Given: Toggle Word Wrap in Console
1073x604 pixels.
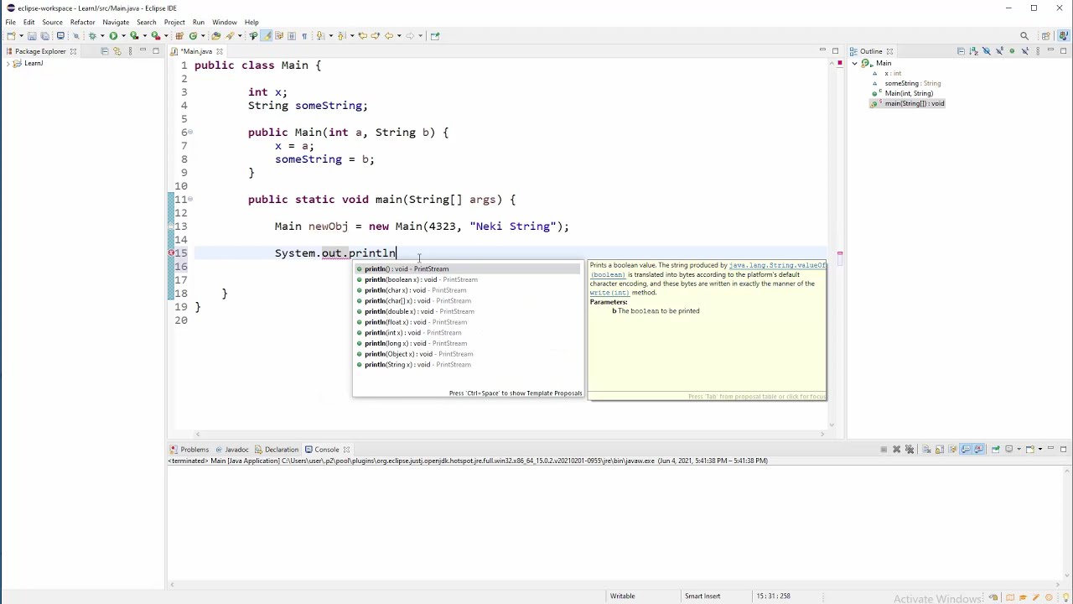Looking at the screenshot, I should point(952,450).
